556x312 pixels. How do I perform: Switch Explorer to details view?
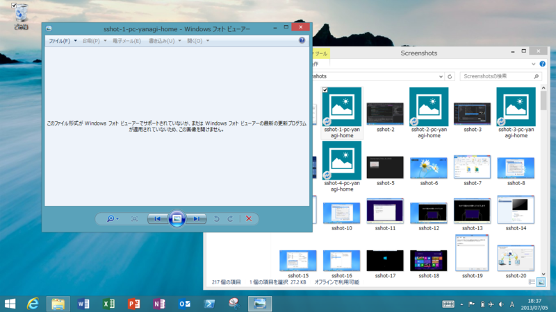(532, 282)
